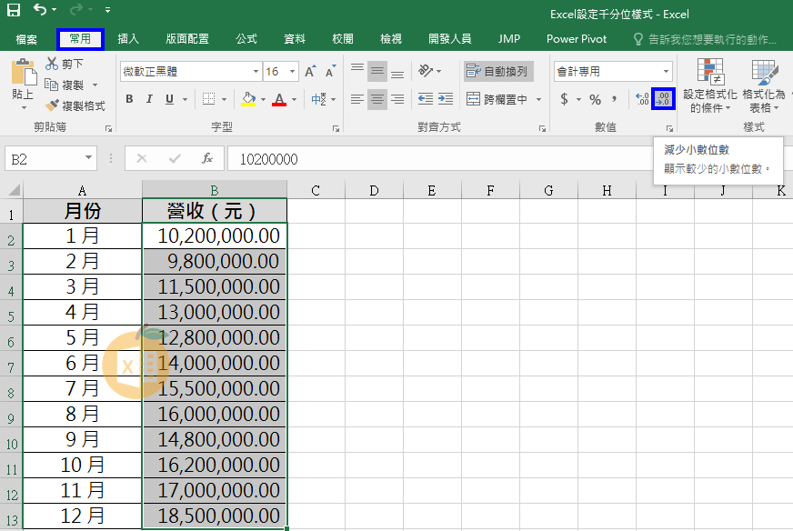Click the scissors Cut icon
This screenshot has height=531, width=793.
pyautogui.click(x=52, y=64)
